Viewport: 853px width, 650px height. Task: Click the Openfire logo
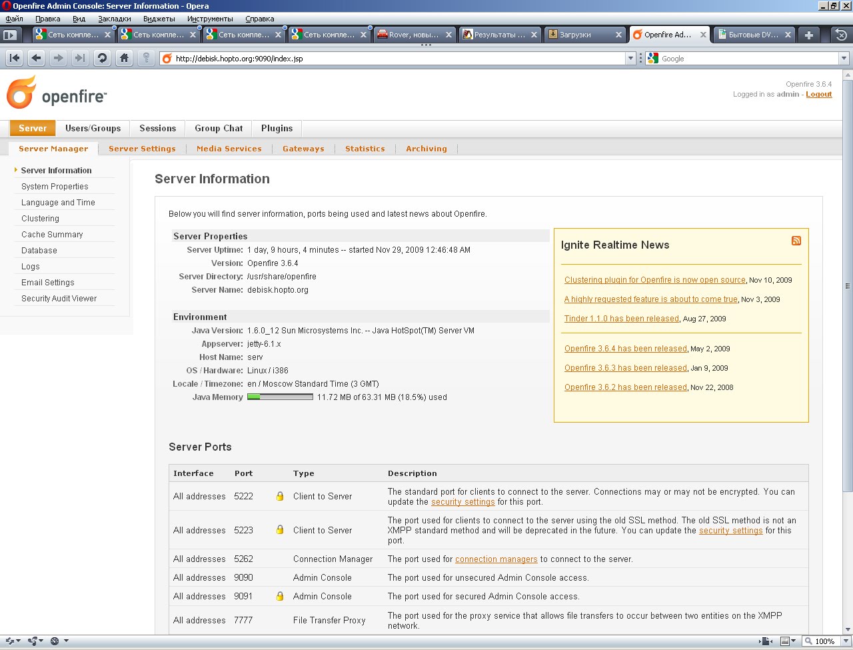(56, 93)
